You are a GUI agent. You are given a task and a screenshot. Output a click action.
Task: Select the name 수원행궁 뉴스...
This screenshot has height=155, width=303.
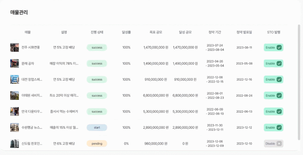click(x=32, y=127)
